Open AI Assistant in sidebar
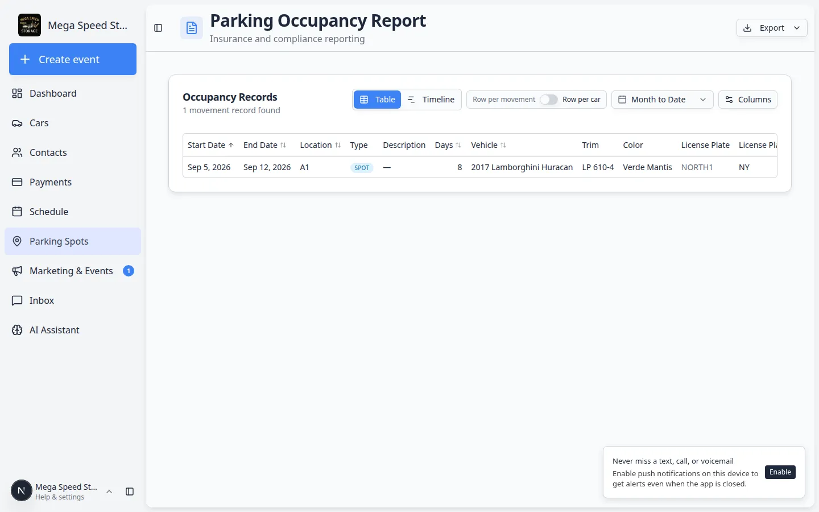 click(x=73, y=330)
